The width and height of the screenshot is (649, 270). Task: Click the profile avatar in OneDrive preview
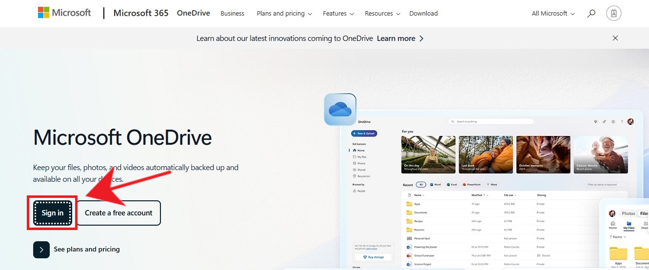pos(630,121)
